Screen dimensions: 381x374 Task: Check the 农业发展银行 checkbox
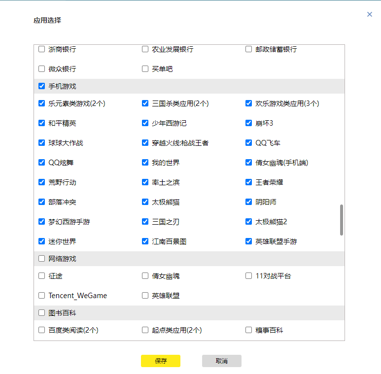(145, 49)
